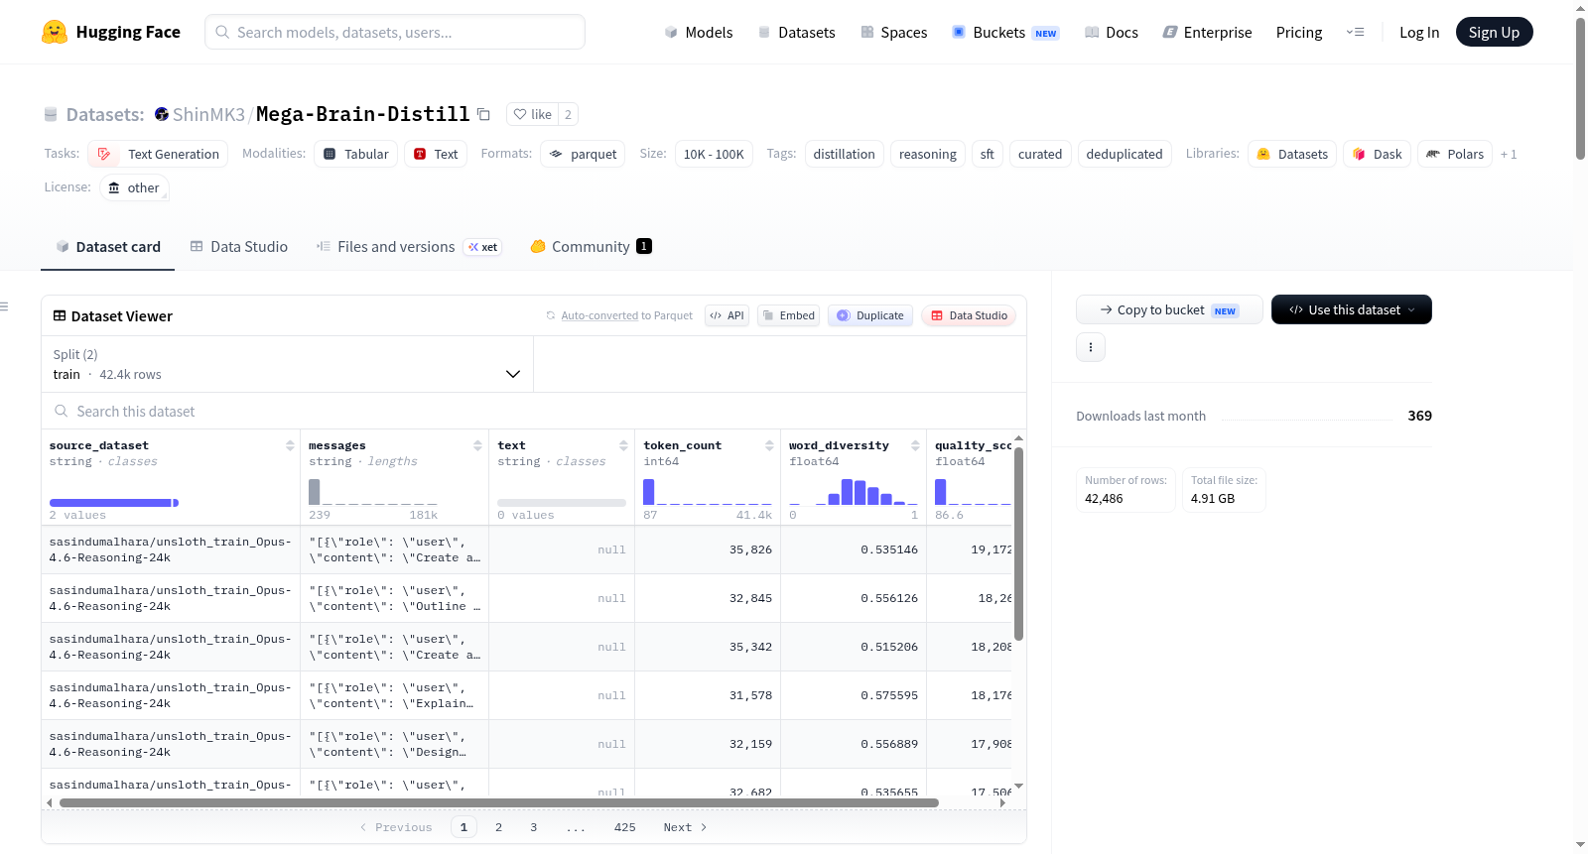Focus the top search models field
This screenshot has height=854, width=1588.
[x=395, y=32]
